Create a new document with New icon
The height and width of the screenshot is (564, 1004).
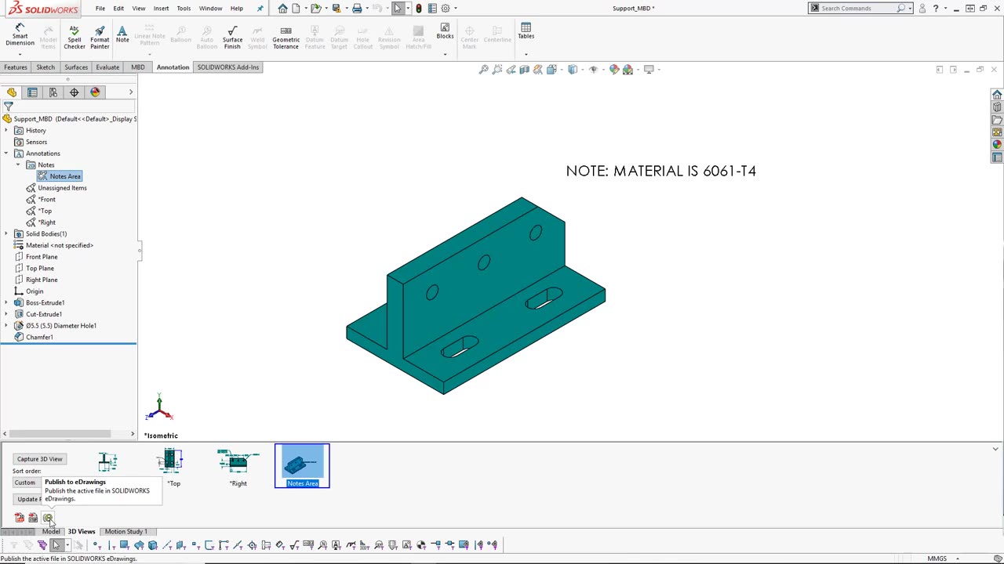(x=296, y=9)
